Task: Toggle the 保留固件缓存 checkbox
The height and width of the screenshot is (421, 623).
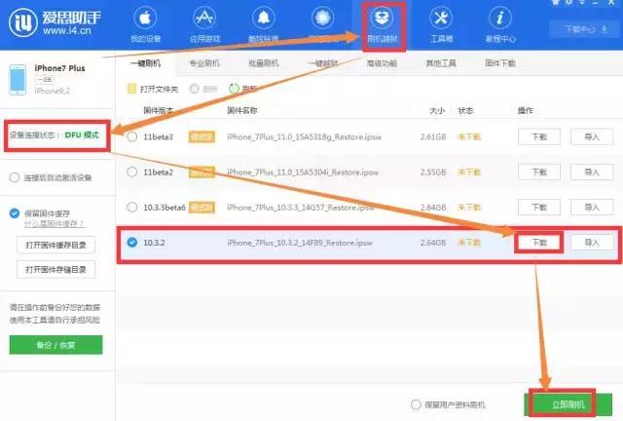Action: [x=15, y=213]
